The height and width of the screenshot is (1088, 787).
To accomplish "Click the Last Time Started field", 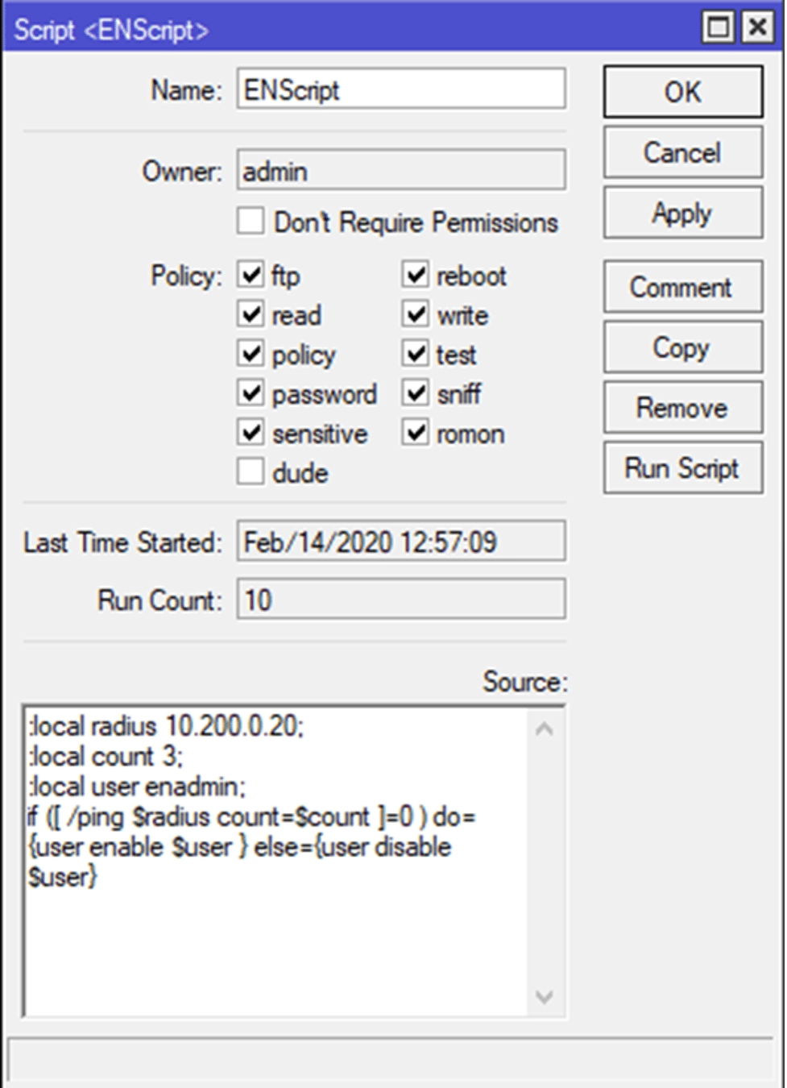I will point(401,541).
